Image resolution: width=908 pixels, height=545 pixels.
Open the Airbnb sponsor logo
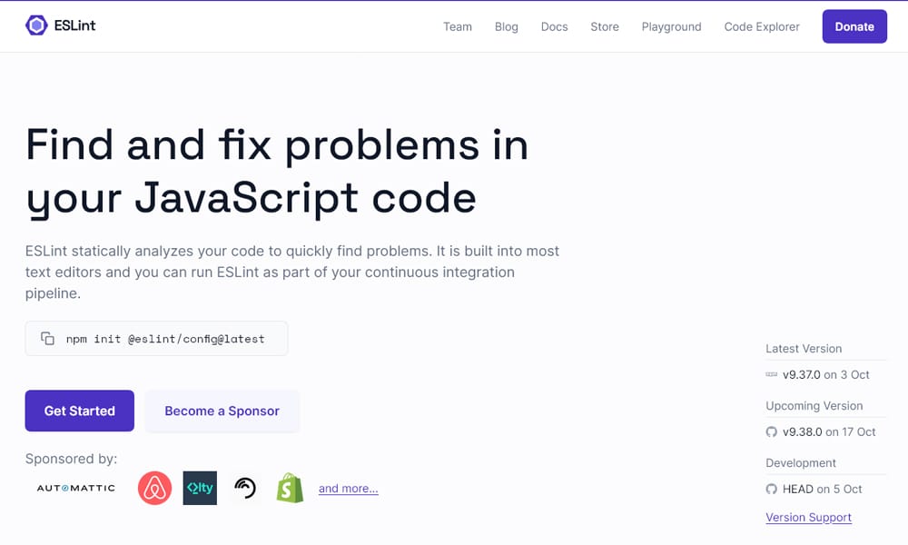pyautogui.click(x=154, y=488)
